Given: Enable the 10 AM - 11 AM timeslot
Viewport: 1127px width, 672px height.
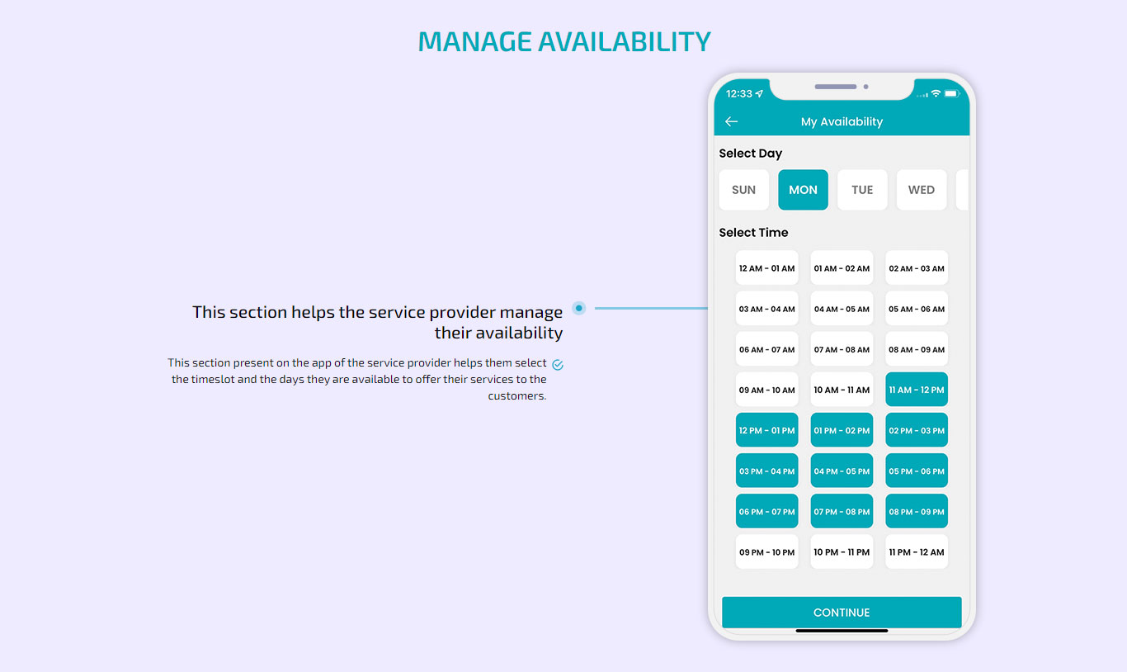Looking at the screenshot, I should (842, 390).
